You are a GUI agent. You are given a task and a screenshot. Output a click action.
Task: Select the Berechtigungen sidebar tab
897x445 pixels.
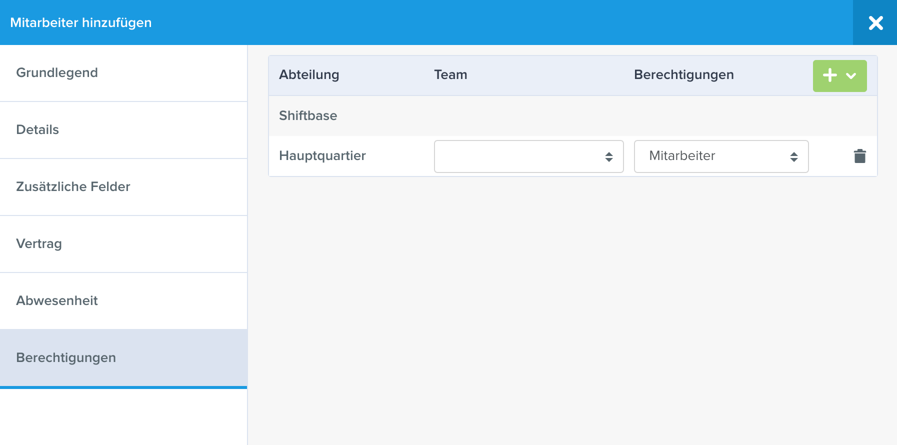[x=123, y=358]
